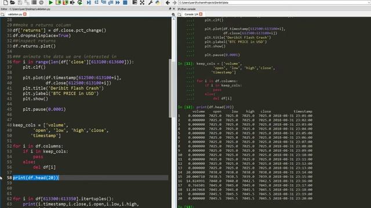The height and width of the screenshot is (208, 371).
Task: Click line 52 for i in df.columns
Action: 38,146
